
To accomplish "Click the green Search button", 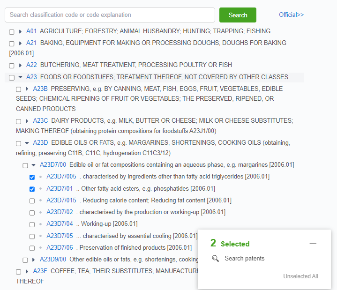I will click(238, 15).
